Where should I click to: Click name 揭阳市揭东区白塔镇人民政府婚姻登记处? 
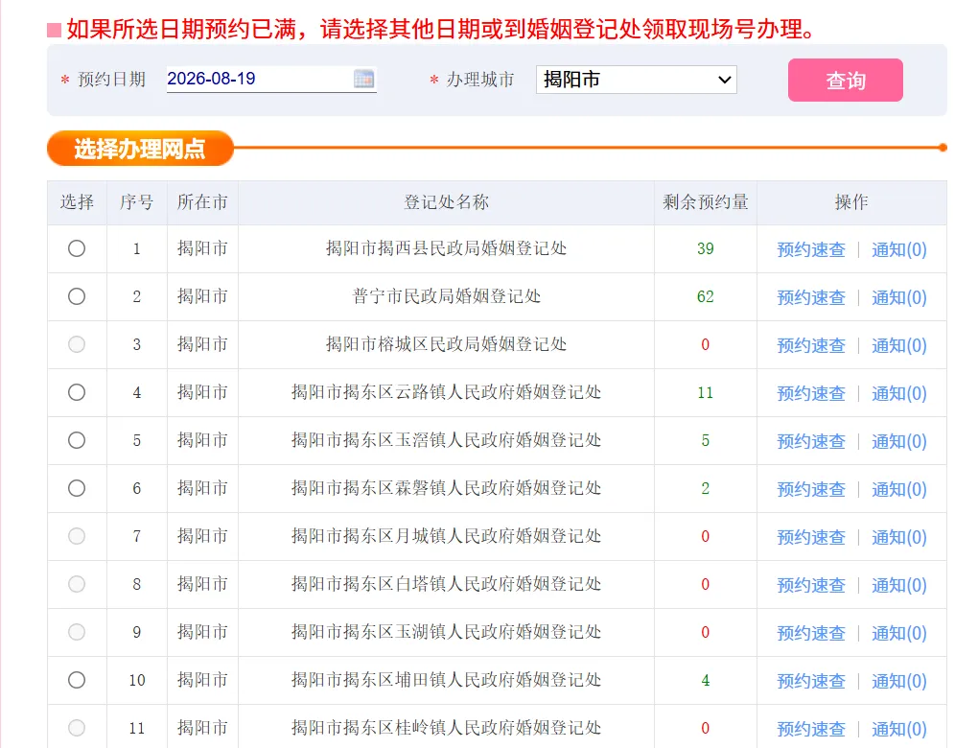[x=446, y=584]
